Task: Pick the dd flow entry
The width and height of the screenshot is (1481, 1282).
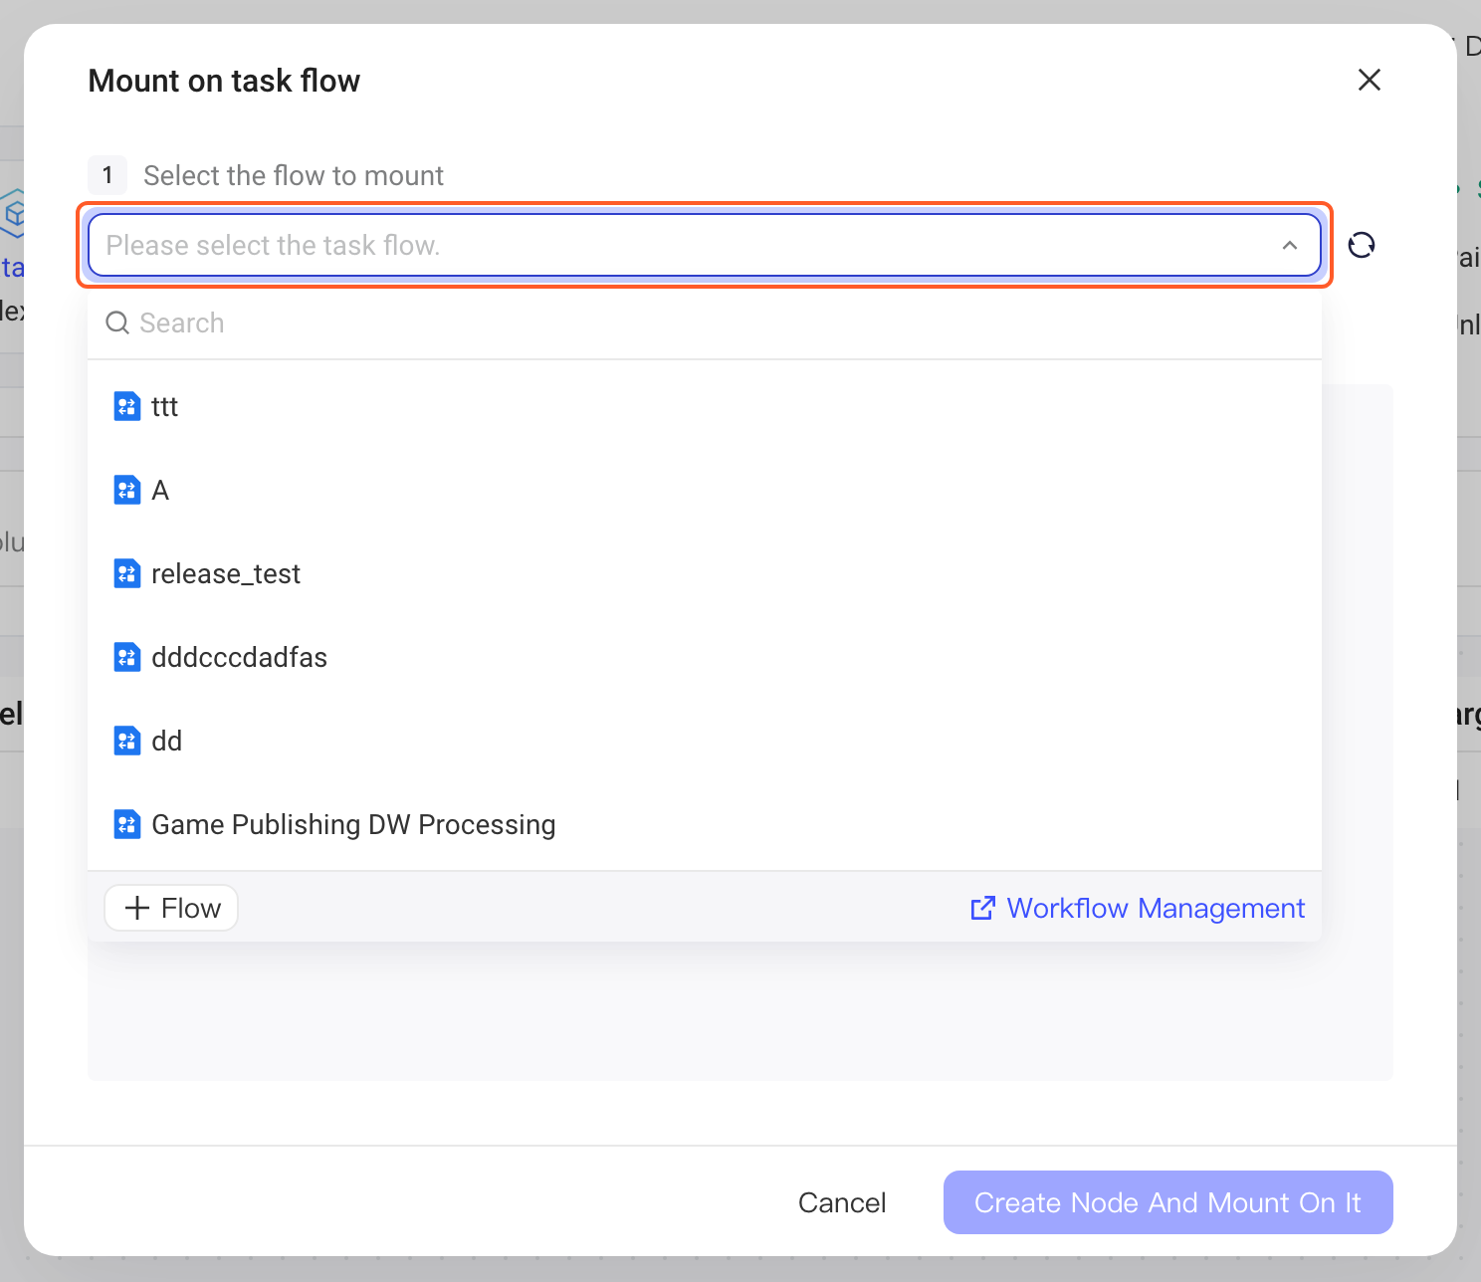Action: 705,741
